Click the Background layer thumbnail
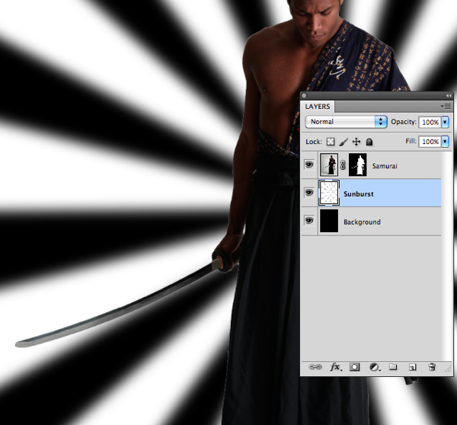457x425 pixels. click(329, 221)
